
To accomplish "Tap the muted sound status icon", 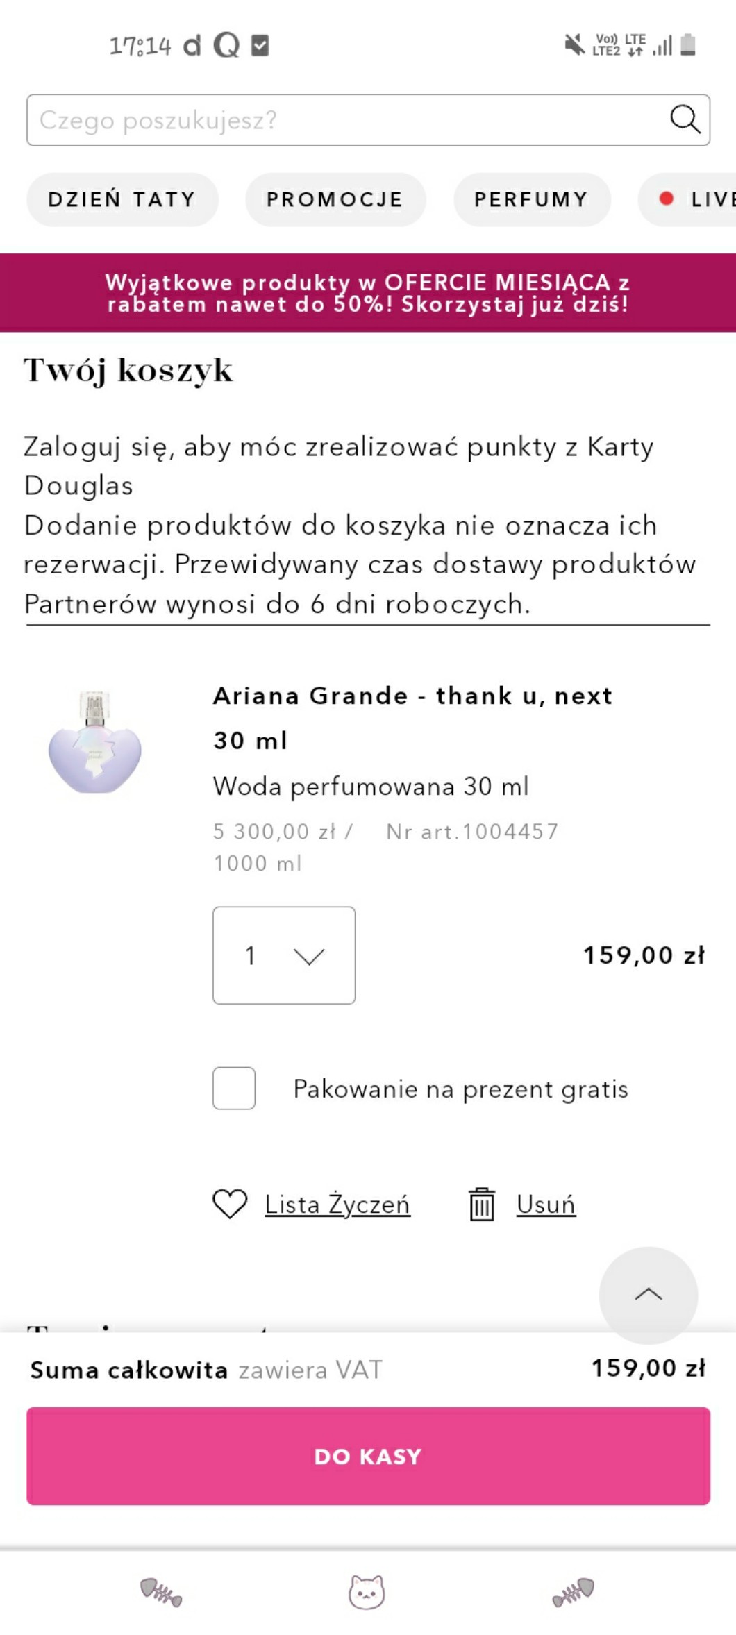I will click(574, 45).
